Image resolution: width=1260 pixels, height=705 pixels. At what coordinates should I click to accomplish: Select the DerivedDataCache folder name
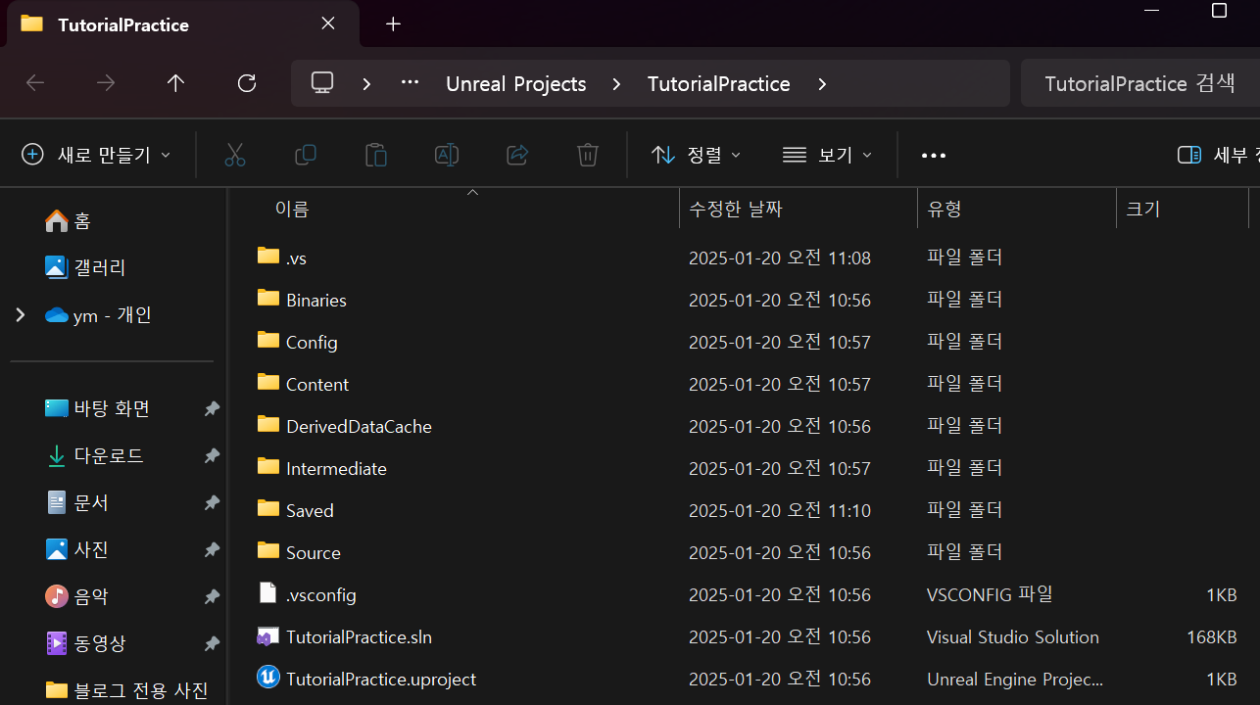click(359, 427)
